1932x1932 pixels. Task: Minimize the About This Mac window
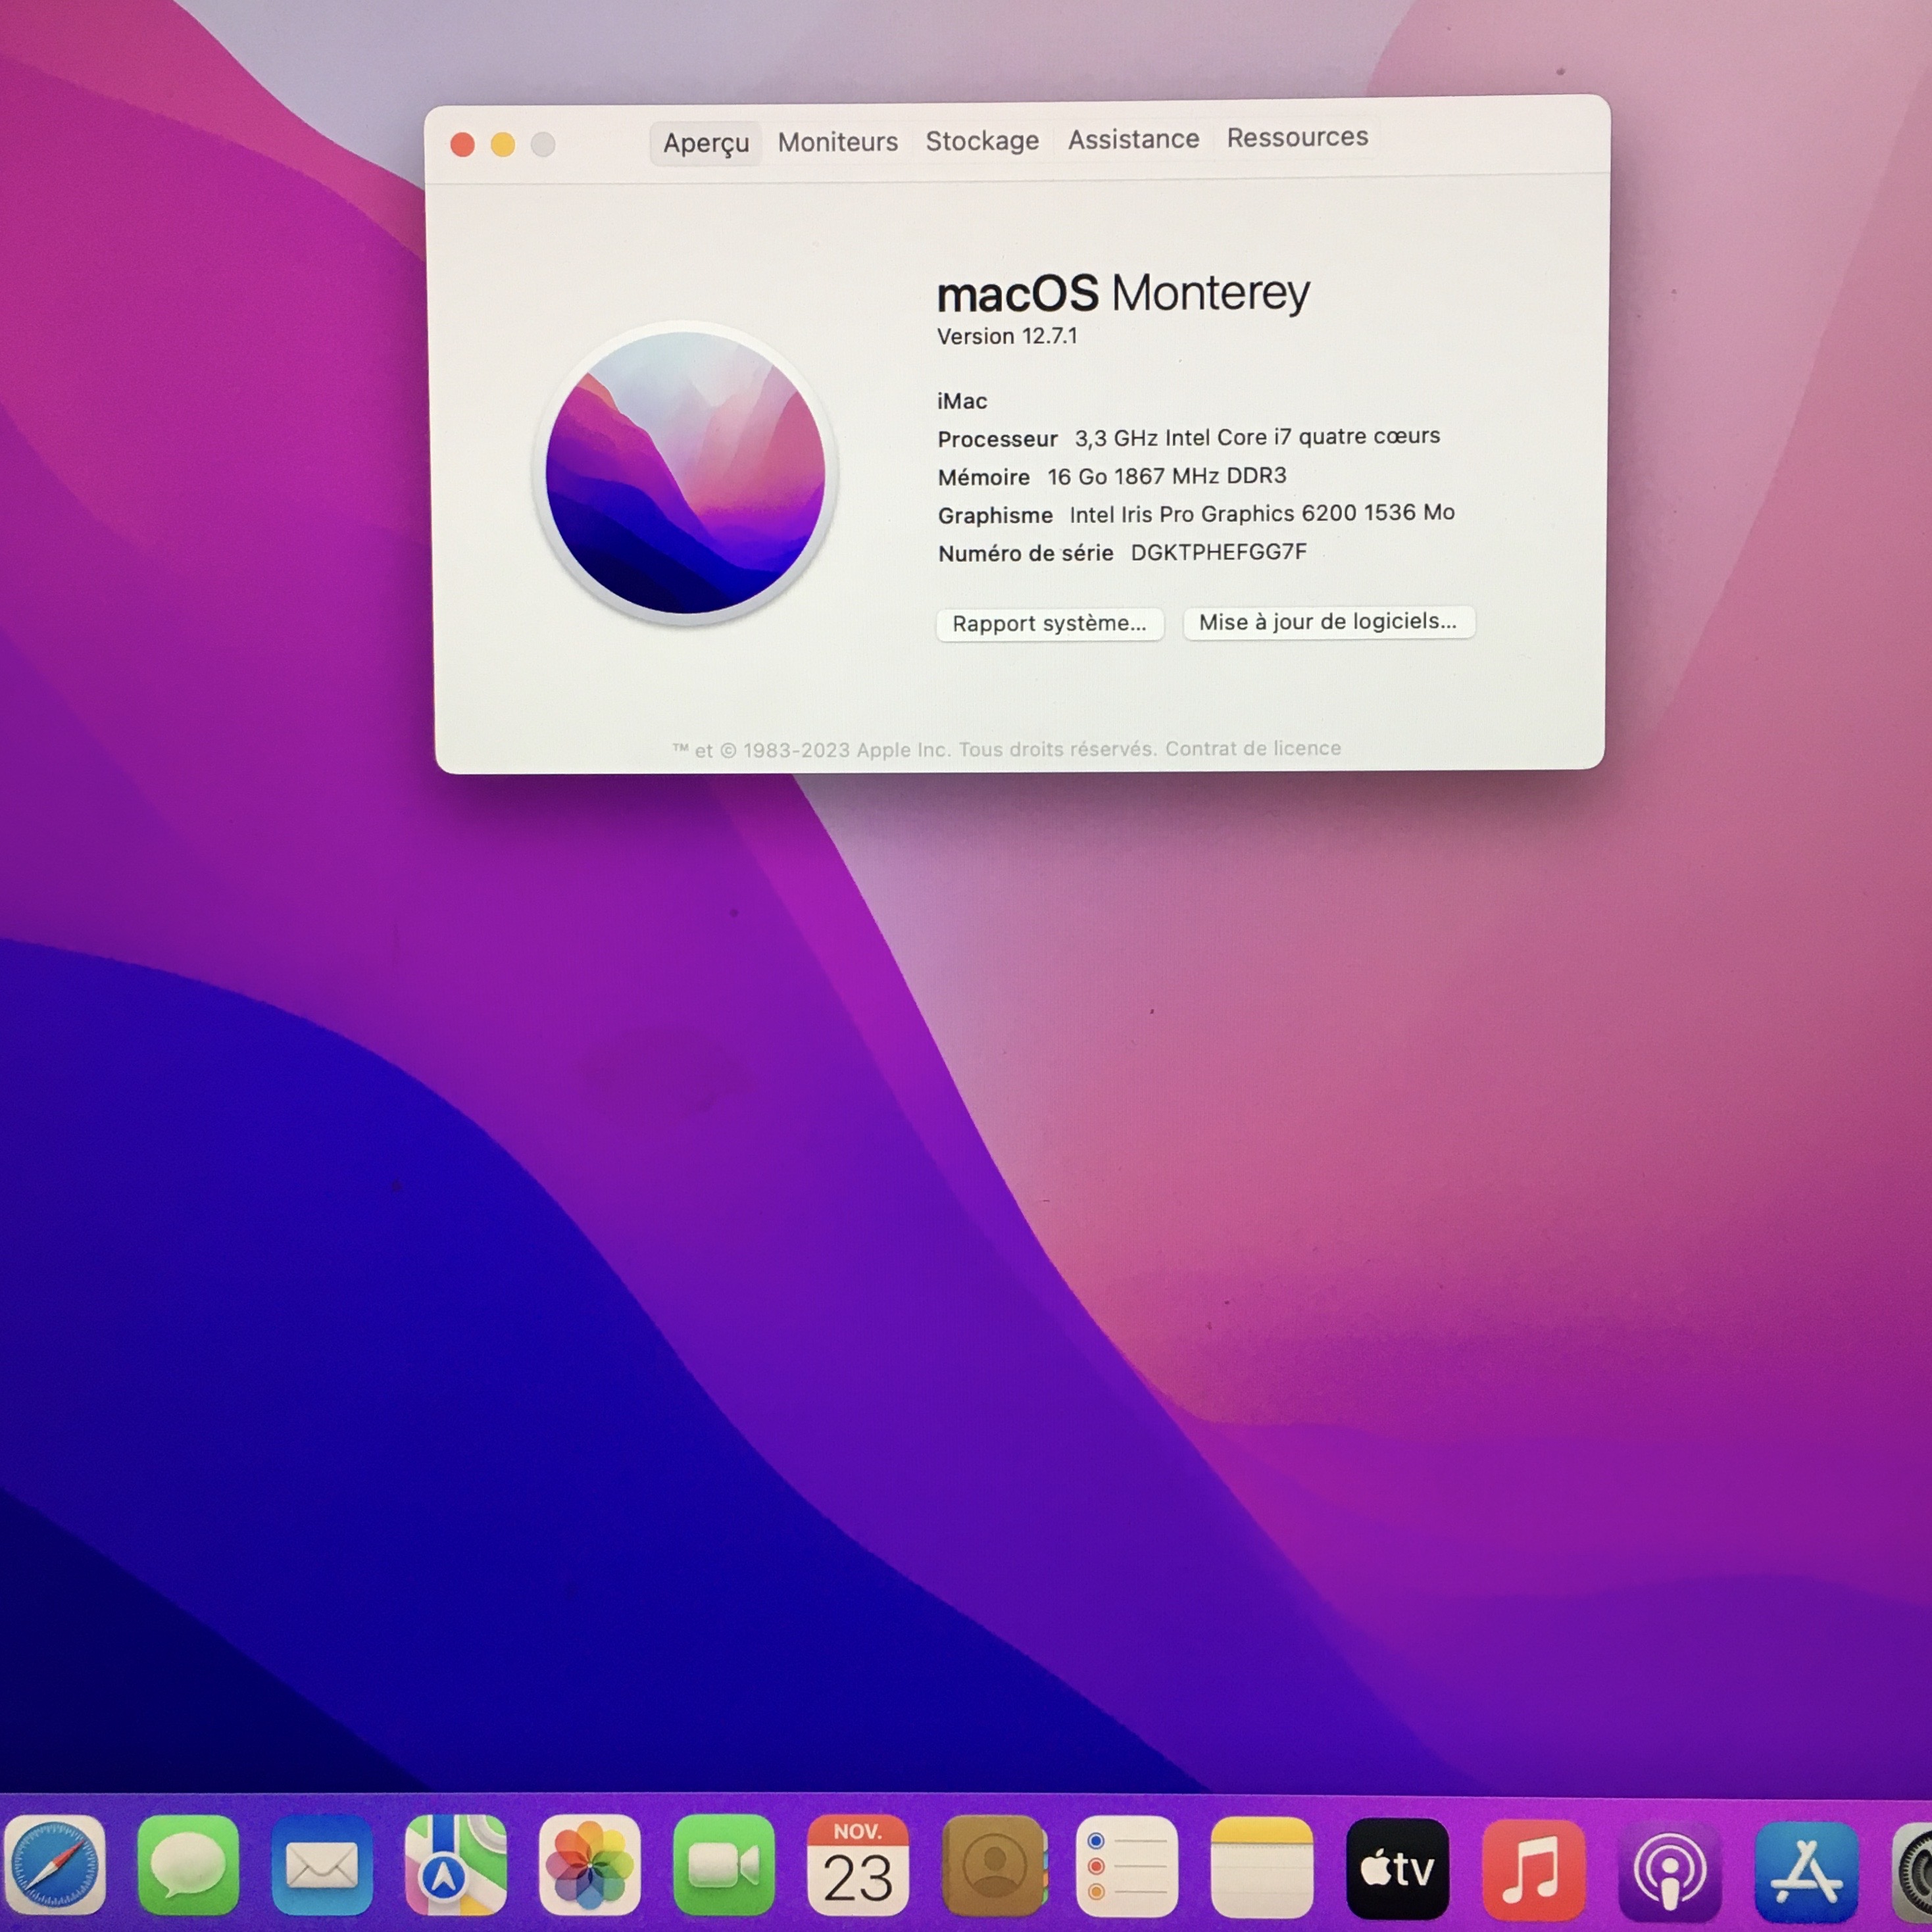pos(503,145)
